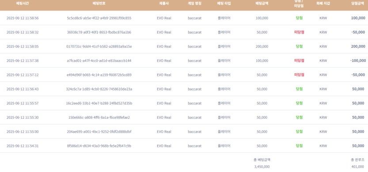Click the red 미당첨 status at 11:58:32

(x=299, y=32)
